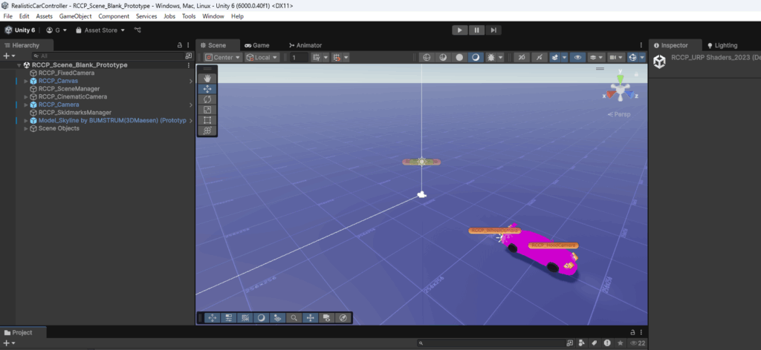Expand the RCCP_Canvas tree item
The height and width of the screenshot is (350, 761).
[26, 81]
